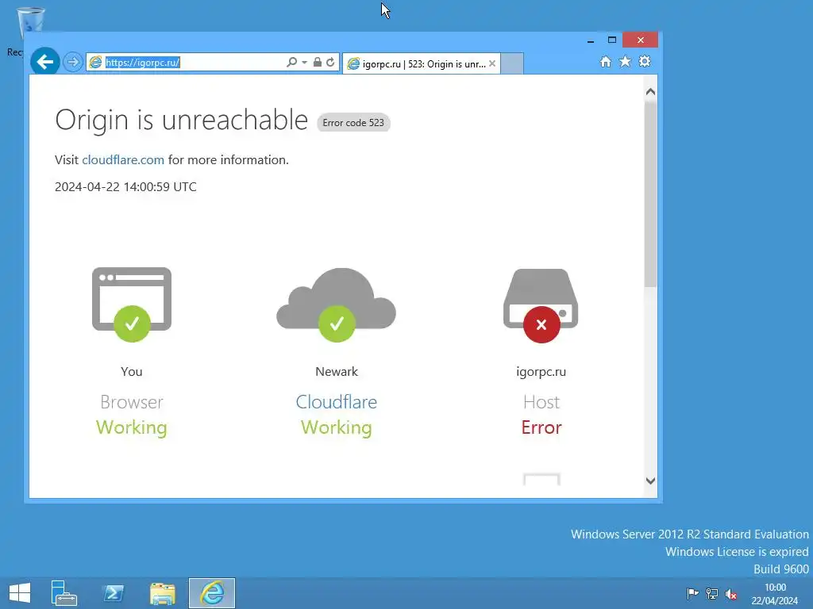Screen dimensions: 813x609
Task: Click the Error code 523 badge
Action: 353,123
